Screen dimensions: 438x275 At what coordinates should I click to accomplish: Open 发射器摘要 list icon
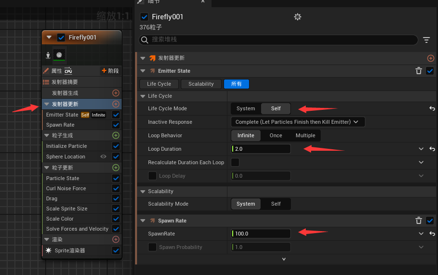point(46,82)
